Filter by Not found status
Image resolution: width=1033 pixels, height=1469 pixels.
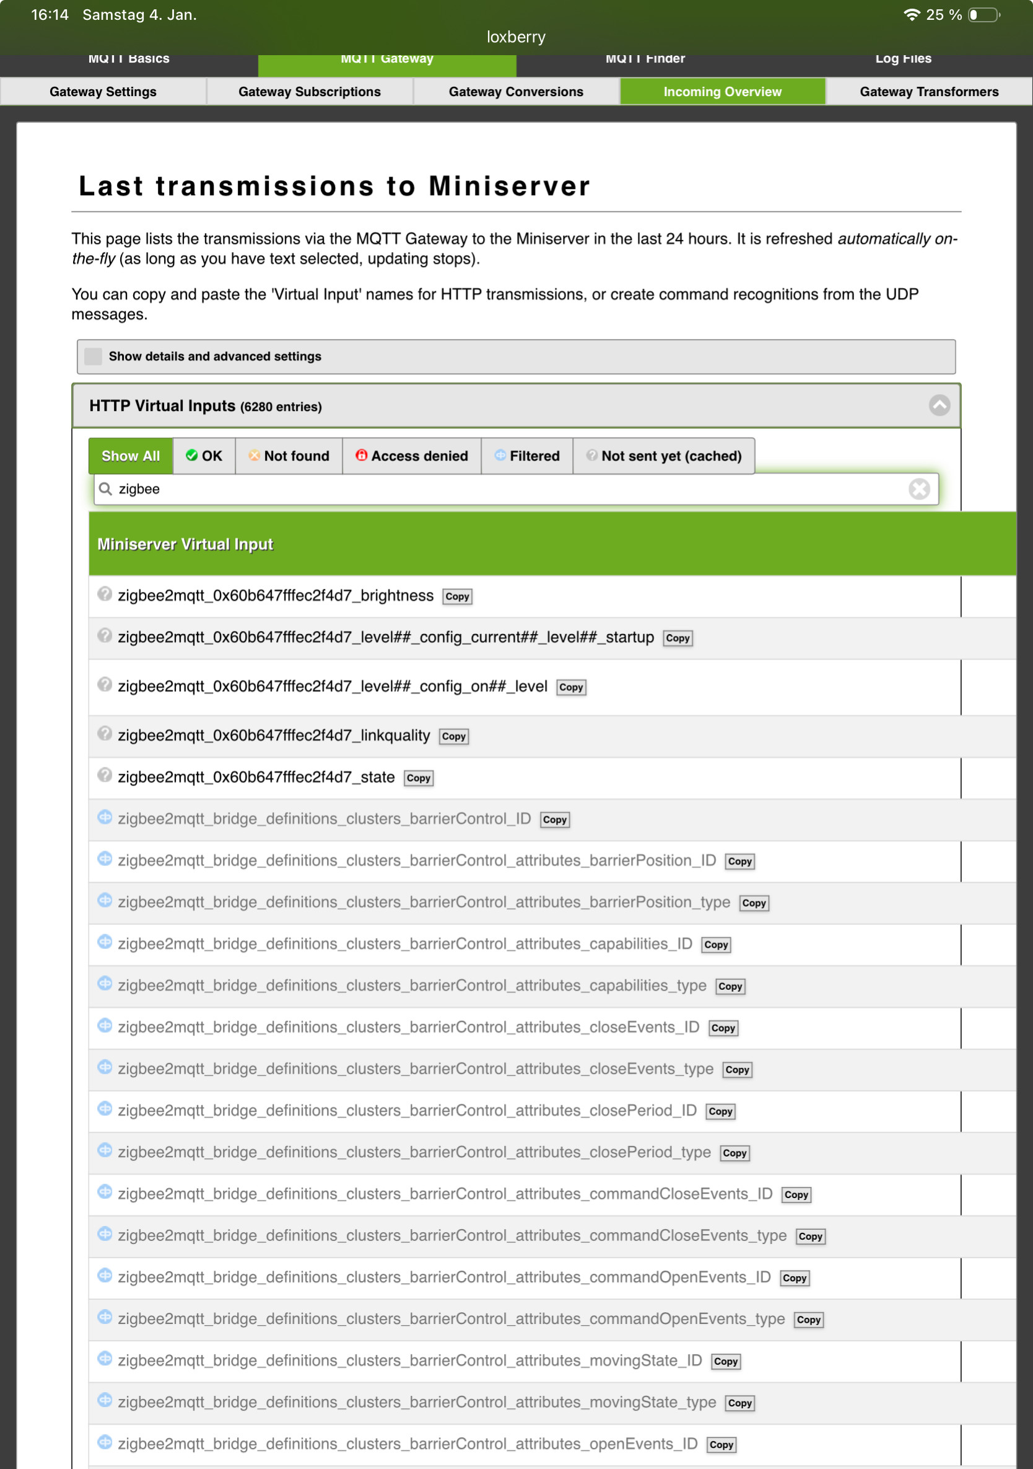[x=289, y=456]
